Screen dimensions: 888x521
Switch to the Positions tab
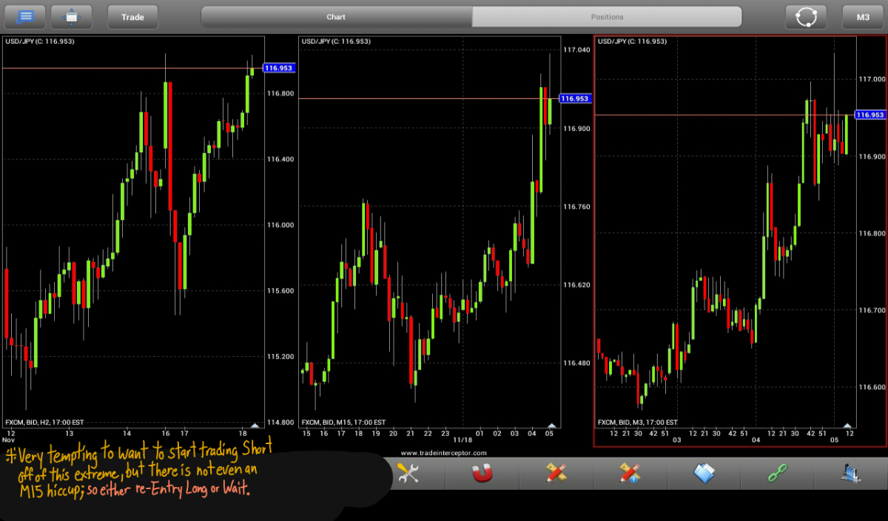607,16
